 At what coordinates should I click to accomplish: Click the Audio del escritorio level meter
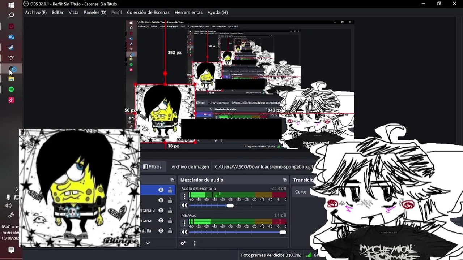pos(238,195)
